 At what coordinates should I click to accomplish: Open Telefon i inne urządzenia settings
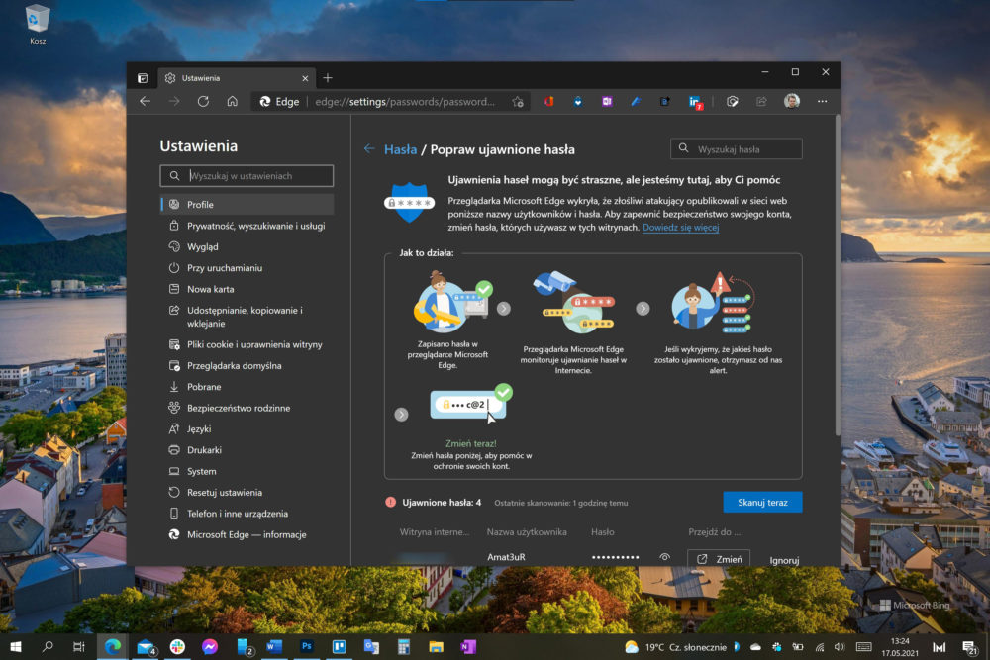coord(247,514)
